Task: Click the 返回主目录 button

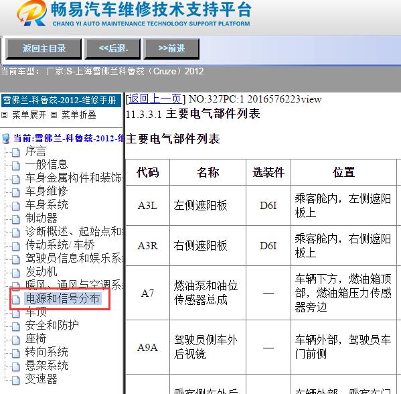Action: (44, 49)
